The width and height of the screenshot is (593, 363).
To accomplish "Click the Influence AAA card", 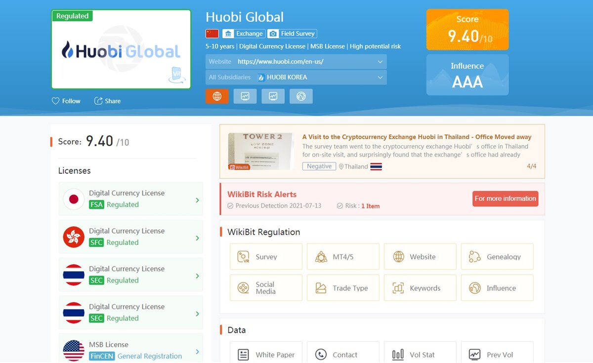I will pyautogui.click(x=467, y=75).
